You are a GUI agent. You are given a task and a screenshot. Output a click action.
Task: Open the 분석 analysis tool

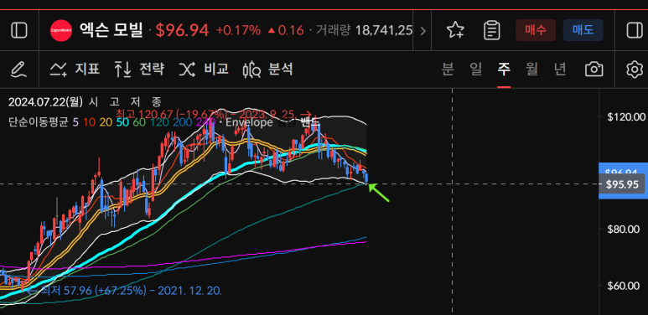(267, 69)
